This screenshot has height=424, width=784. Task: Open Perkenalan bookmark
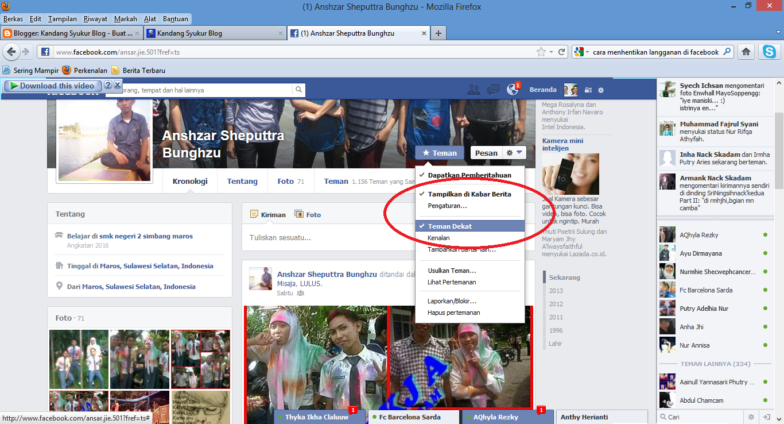pos(85,70)
